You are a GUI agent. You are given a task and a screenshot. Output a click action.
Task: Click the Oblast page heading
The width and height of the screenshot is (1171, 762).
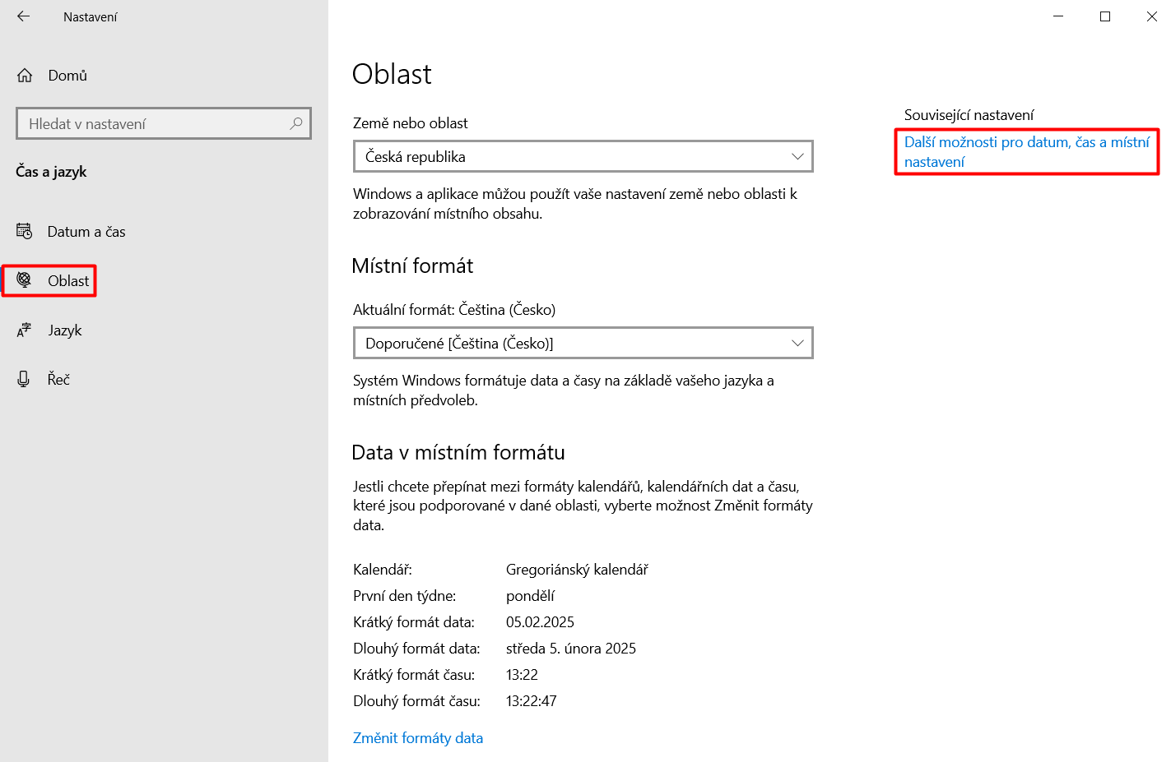tap(392, 74)
